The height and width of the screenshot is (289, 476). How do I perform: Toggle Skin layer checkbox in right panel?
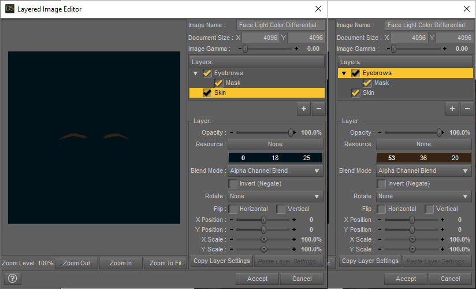355,92
